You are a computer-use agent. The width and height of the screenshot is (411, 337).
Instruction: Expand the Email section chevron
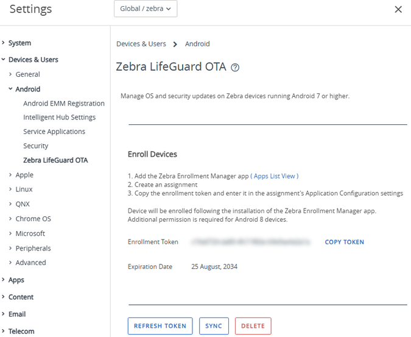pyautogui.click(x=3, y=314)
